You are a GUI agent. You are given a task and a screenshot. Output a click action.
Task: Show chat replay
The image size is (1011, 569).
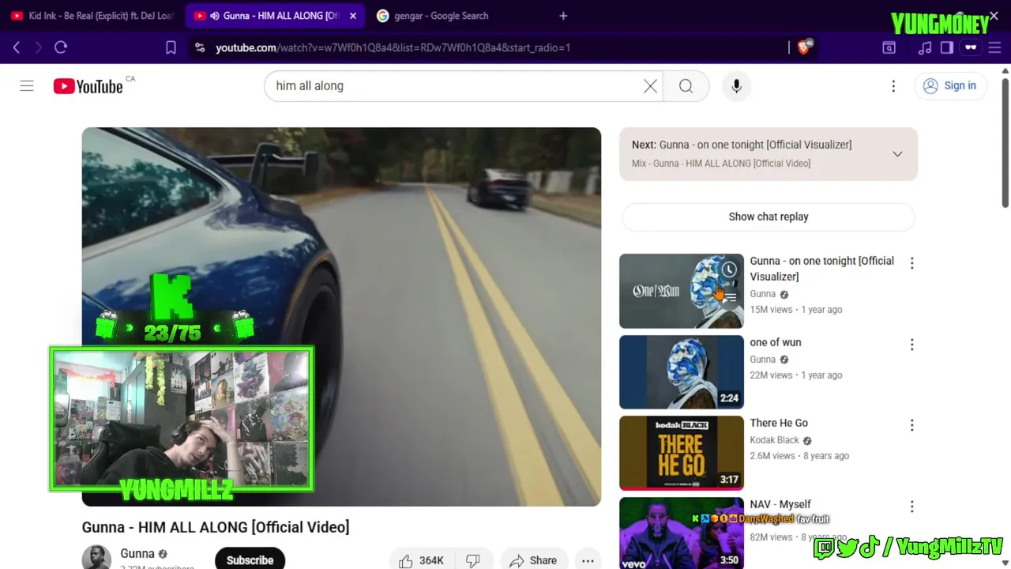coord(769,217)
